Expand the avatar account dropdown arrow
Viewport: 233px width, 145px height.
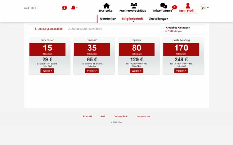click(x=208, y=8)
